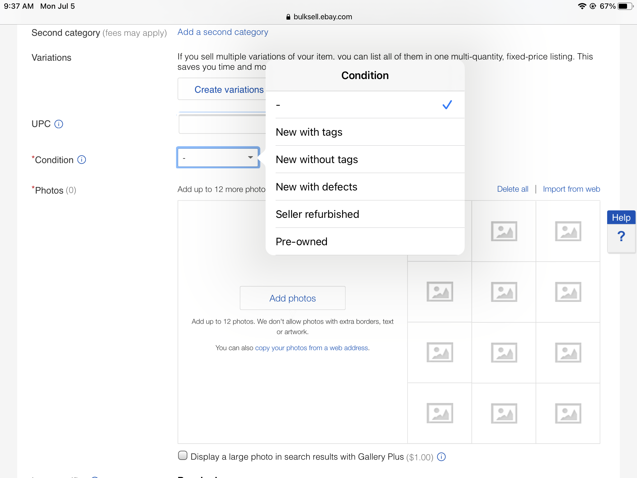
Task: Click the Condition dropdown arrow
Action: point(250,157)
